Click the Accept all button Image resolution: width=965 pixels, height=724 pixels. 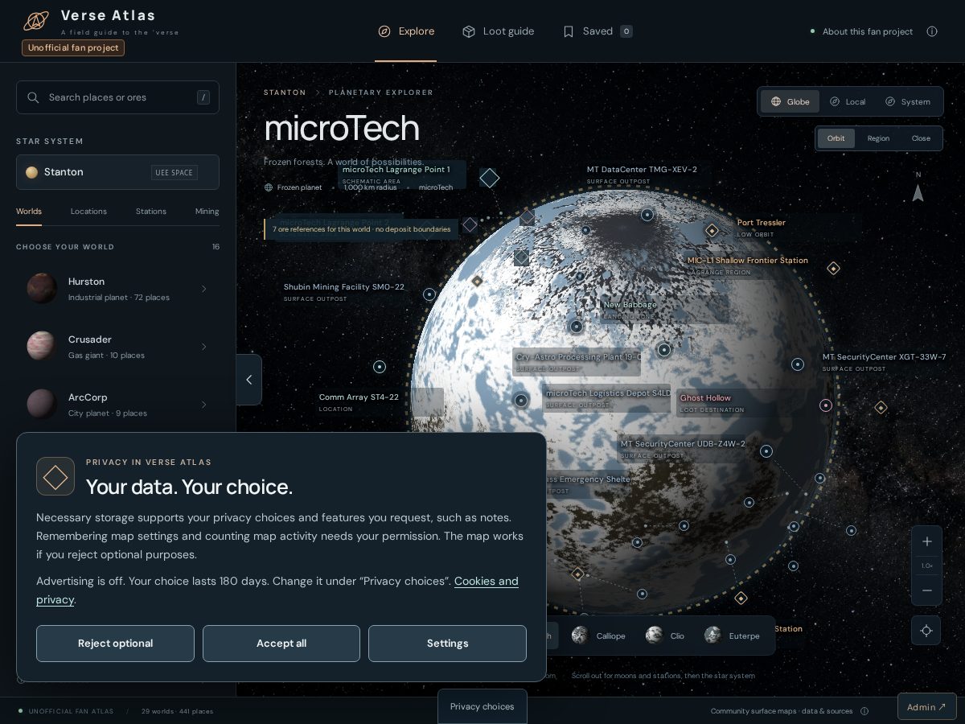281,644
